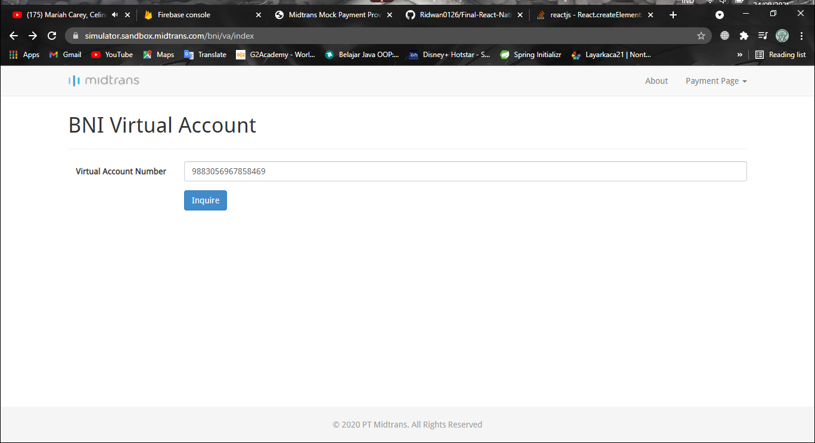The width and height of the screenshot is (815, 443).
Task: Click the Inquire button
Action: coord(206,200)
